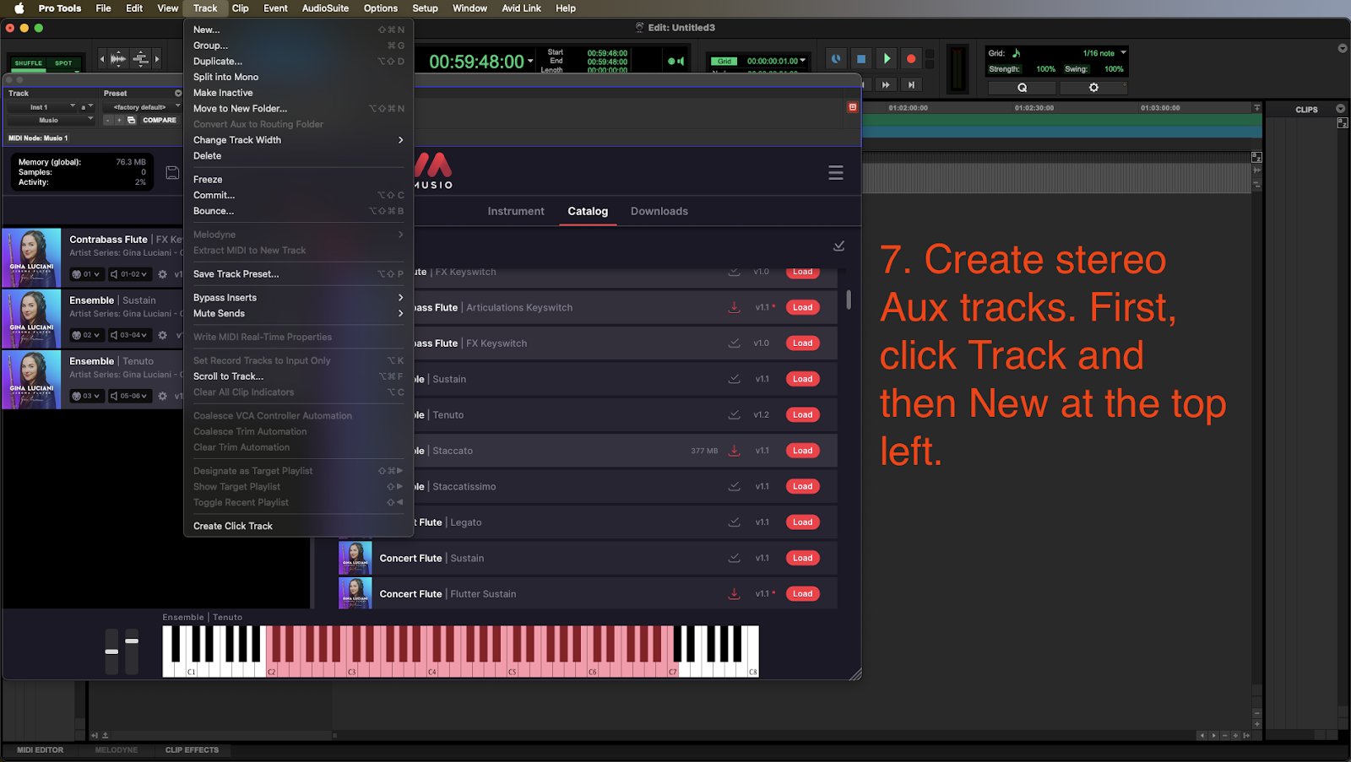The width and height of the screenshot is (1351, 762).
Task: Open the factory default preset dropdown
Action: pos(142,107)
